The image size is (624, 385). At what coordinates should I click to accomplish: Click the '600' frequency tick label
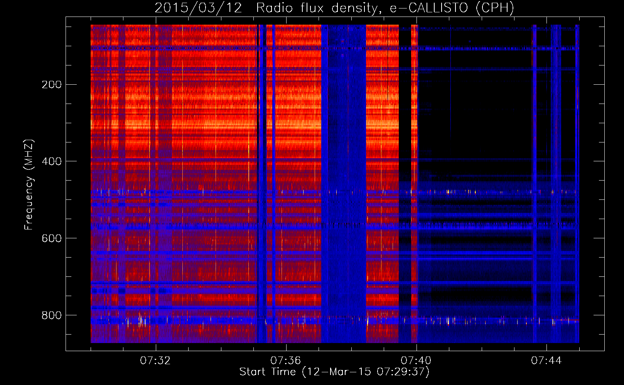(x=52, y=238)
